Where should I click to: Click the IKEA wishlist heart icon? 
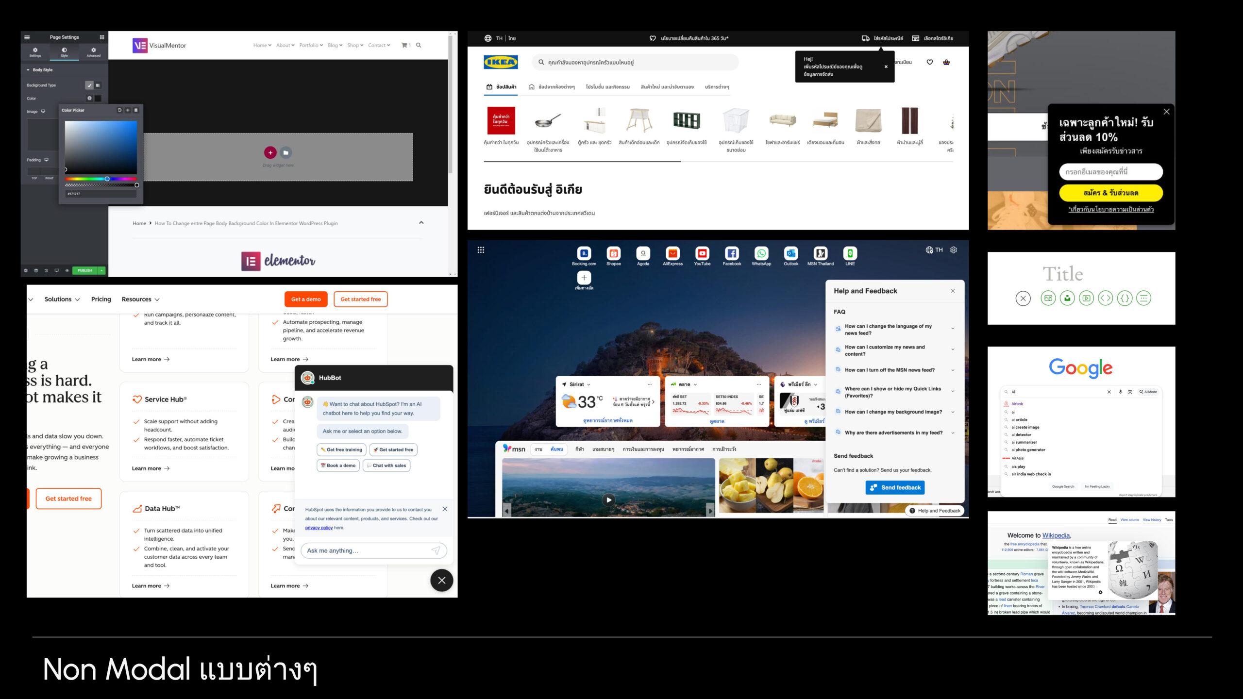929,62
